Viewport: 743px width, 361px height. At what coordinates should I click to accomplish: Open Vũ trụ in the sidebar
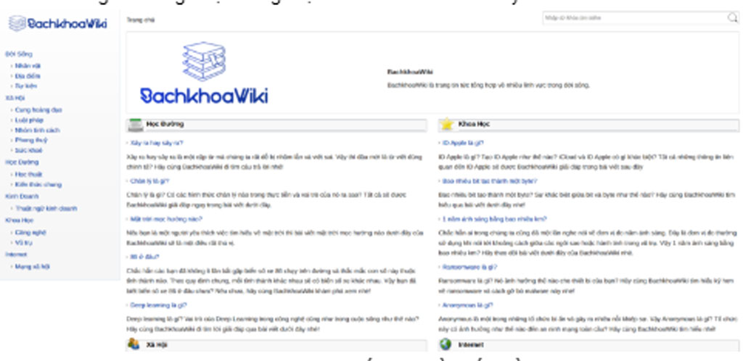click(x=24, y=243)
